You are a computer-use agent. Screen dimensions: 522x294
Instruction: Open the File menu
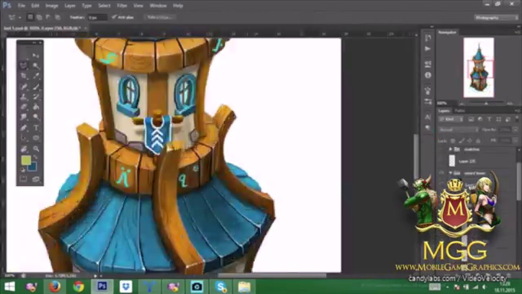click(x=21, y=6)
